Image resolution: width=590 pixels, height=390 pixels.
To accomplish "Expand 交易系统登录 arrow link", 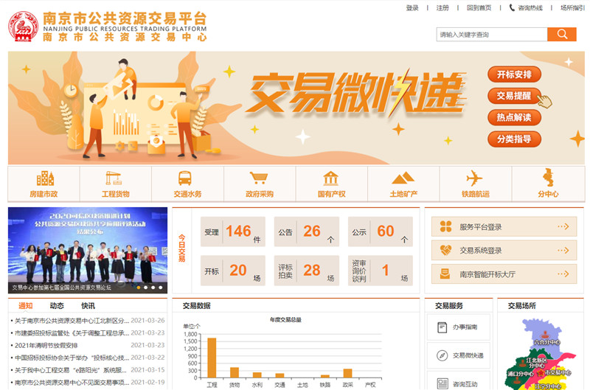I will (563, 251).
